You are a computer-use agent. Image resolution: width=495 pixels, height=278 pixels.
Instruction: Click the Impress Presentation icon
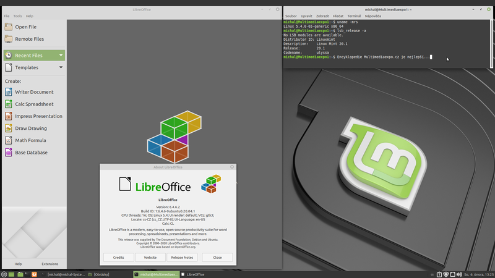9,116
